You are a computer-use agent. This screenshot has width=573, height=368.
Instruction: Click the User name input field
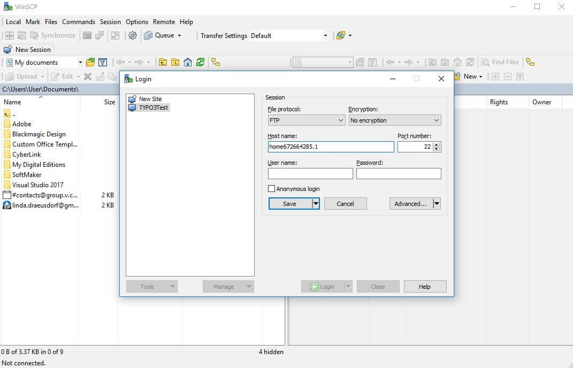point(310,174)
